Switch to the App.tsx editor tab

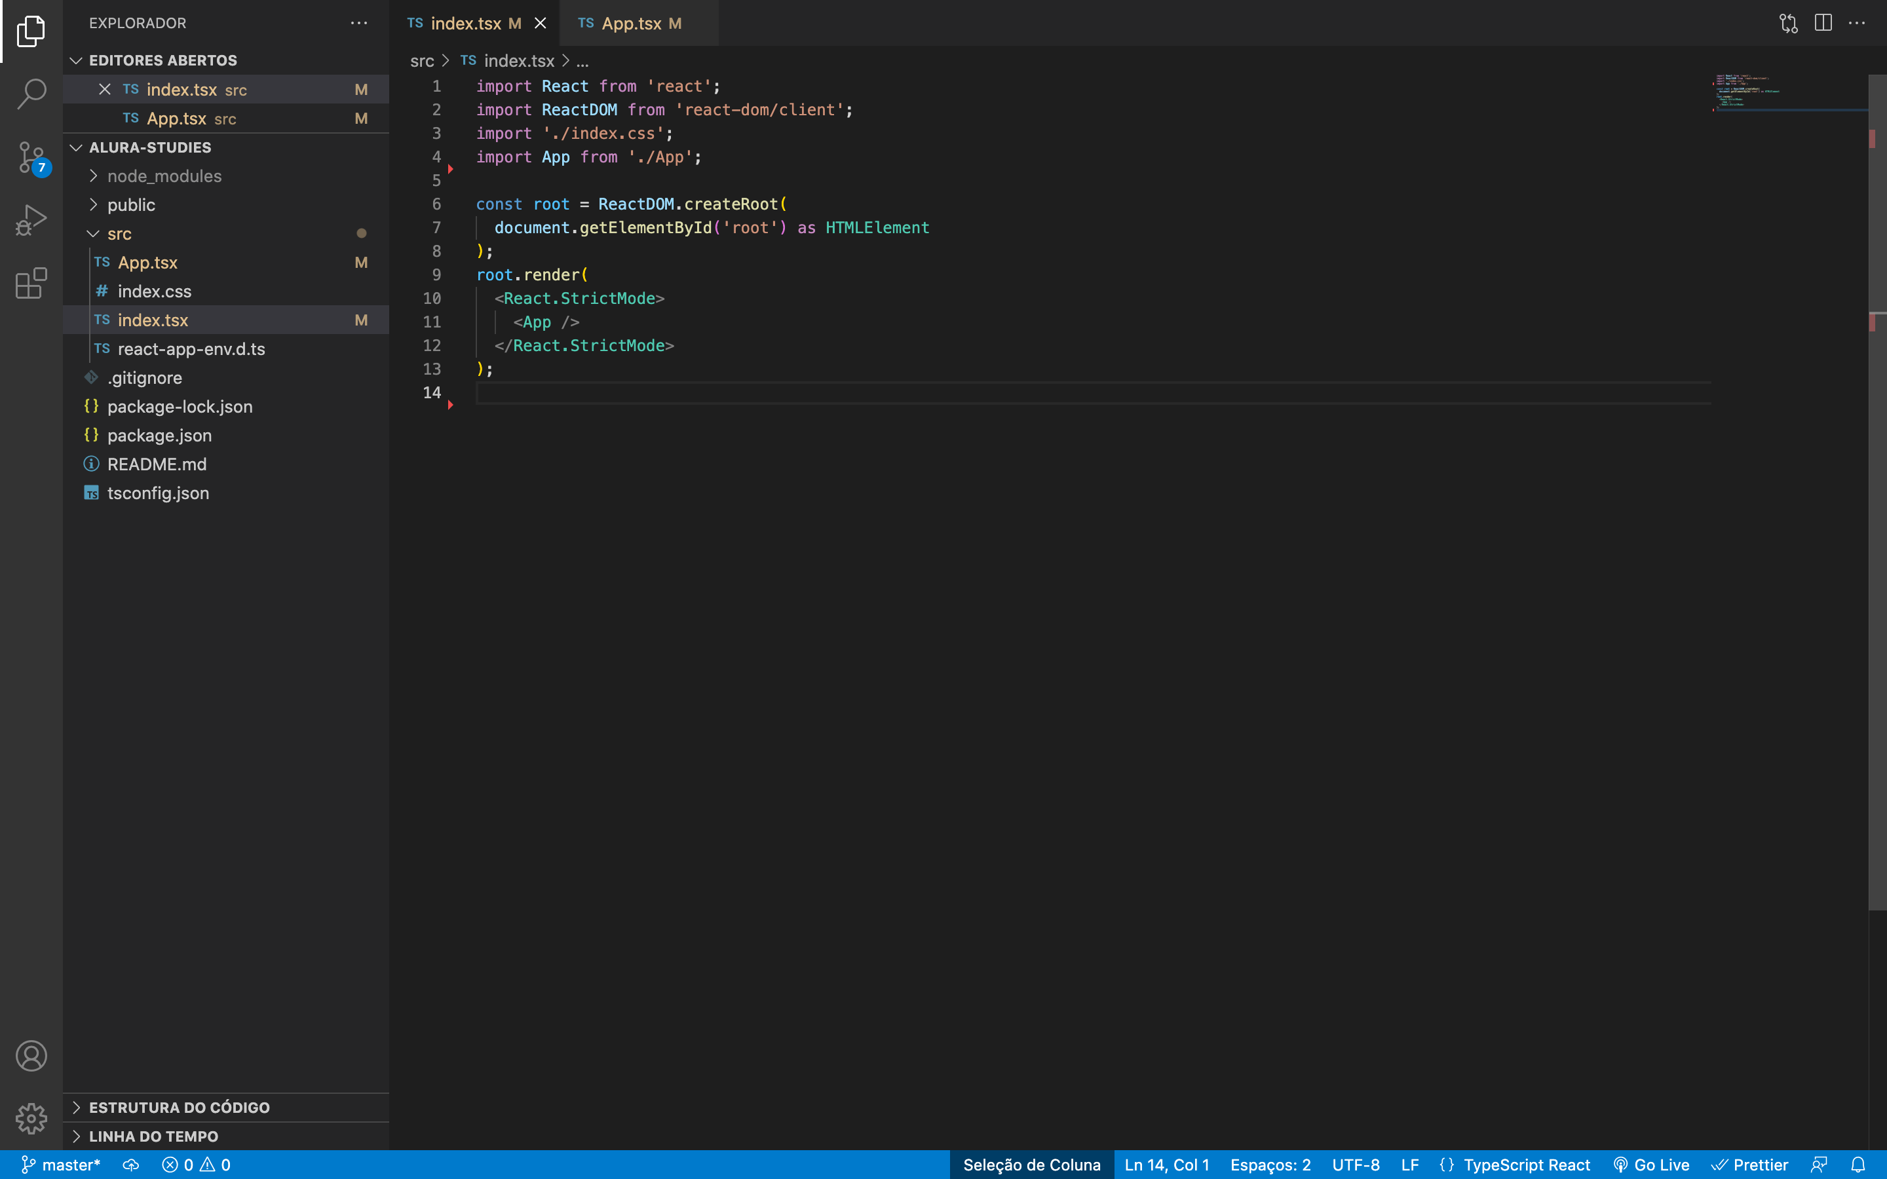(x=639, y=24)
